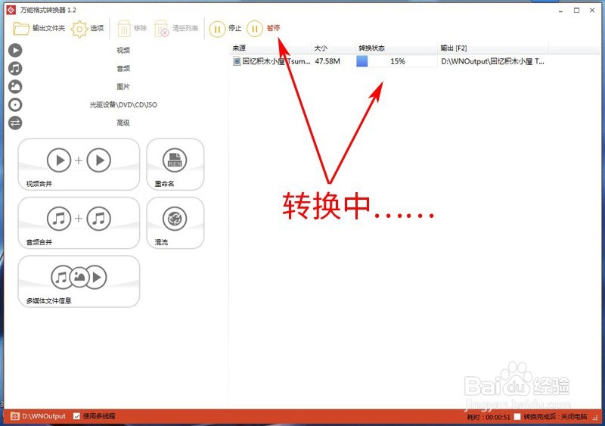
Task: Open the 音频合并 audio merge tool
Action: [x=79, y=223]
